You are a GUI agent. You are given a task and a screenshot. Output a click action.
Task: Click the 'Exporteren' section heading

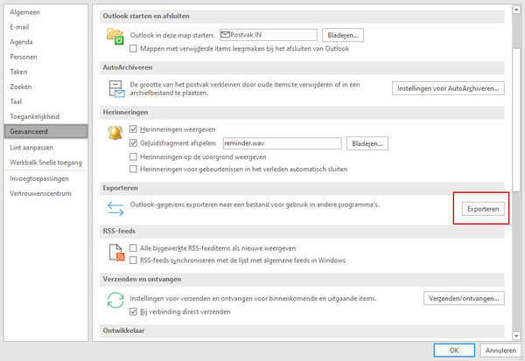(120, 188)
